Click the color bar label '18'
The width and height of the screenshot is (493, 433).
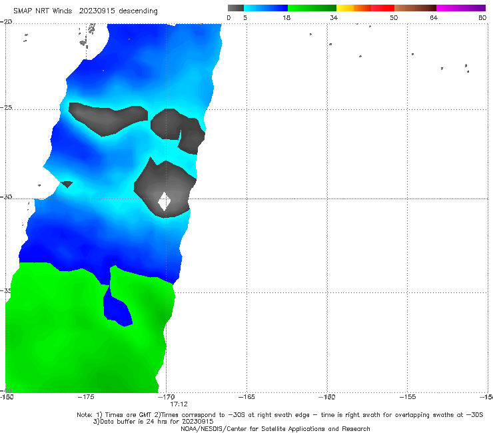286,18
